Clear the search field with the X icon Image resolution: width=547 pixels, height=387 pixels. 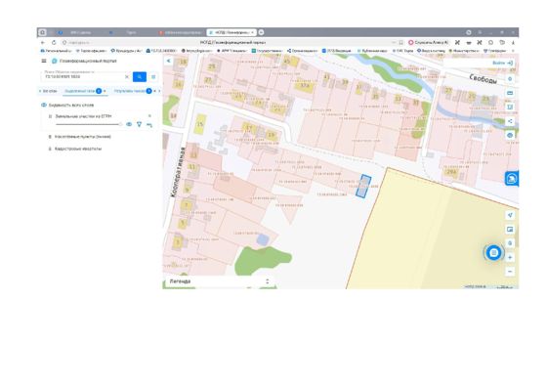pyautogui.click(x=127, y=77)
